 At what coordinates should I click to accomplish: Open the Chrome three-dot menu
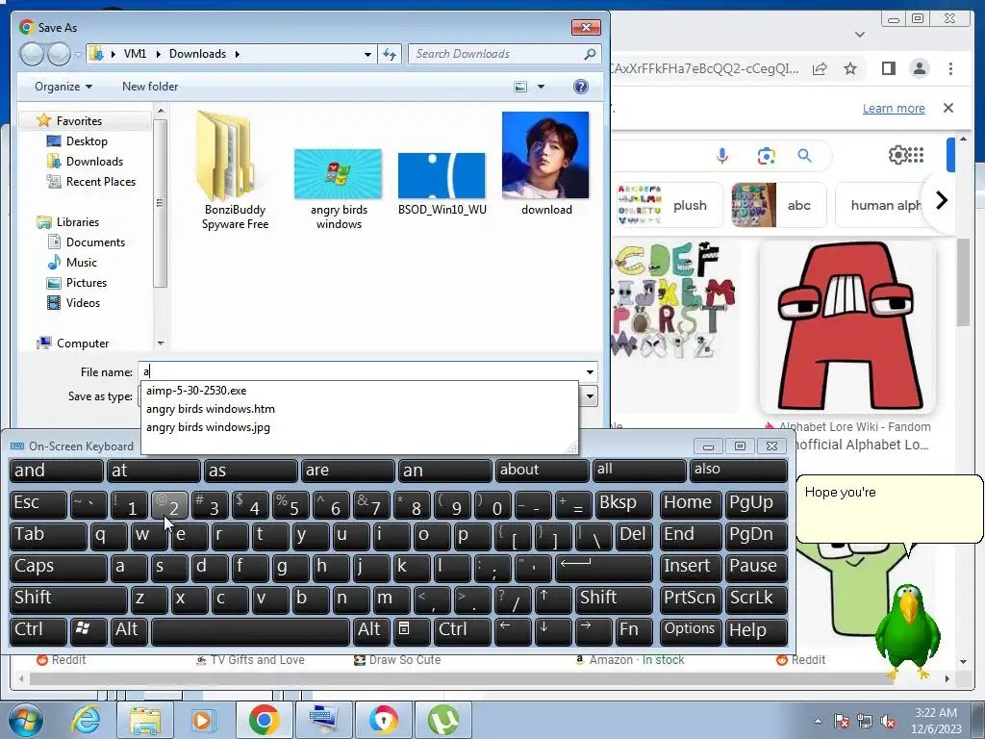coord(950,68)
